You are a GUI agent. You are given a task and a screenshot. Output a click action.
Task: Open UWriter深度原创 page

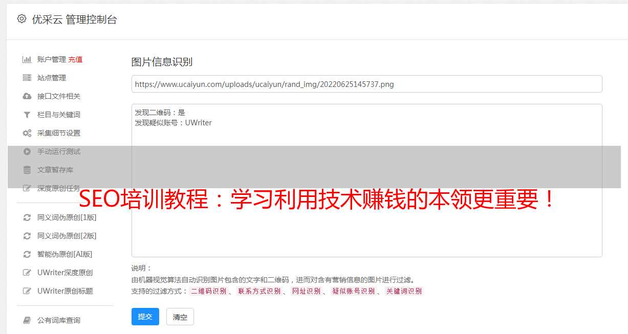(x=65, y=273)
